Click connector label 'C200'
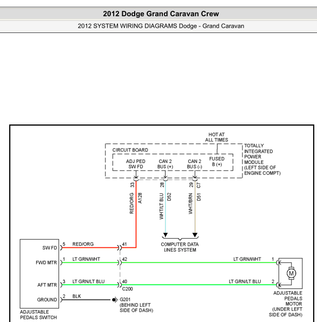This screenshot has width=317, height=322. tap(128, 289)
